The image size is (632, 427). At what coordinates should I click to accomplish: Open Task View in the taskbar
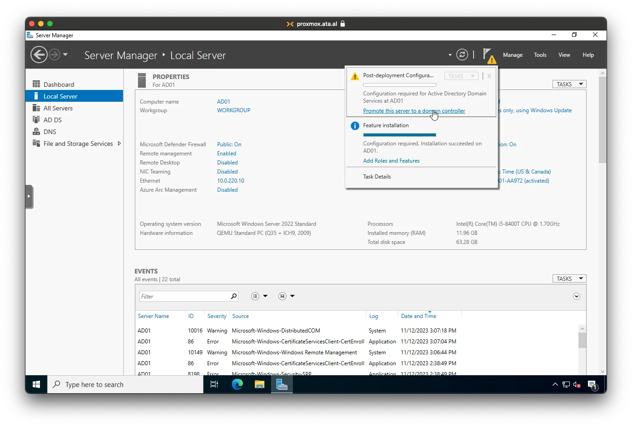(x=214, y=385)
